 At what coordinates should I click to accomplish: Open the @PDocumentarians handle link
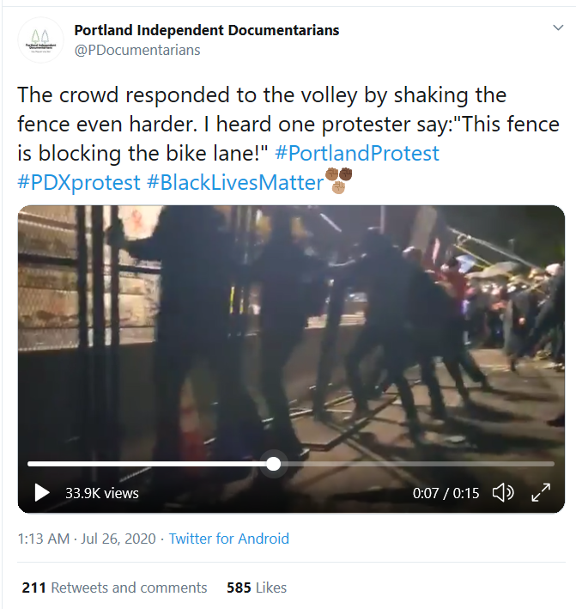[x=137, y=50]
